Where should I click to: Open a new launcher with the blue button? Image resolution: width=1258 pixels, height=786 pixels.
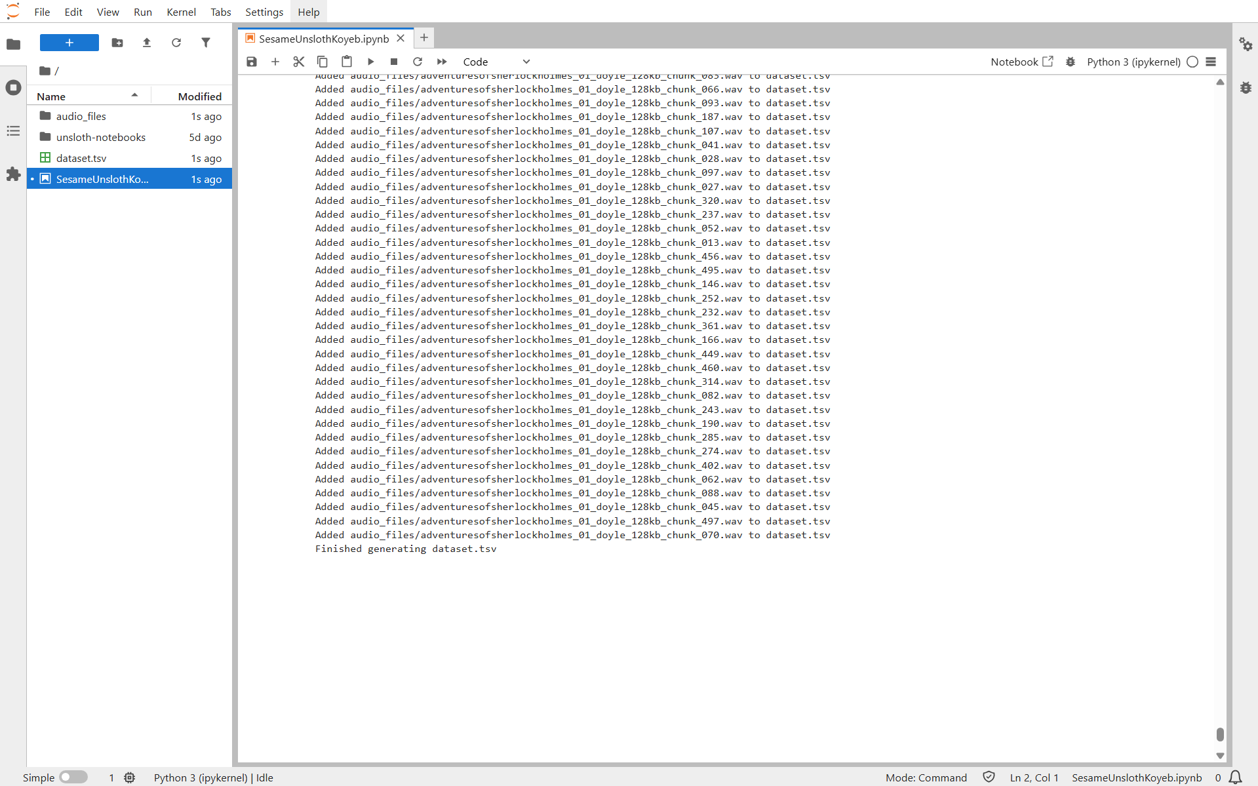[x=69, y=42]
